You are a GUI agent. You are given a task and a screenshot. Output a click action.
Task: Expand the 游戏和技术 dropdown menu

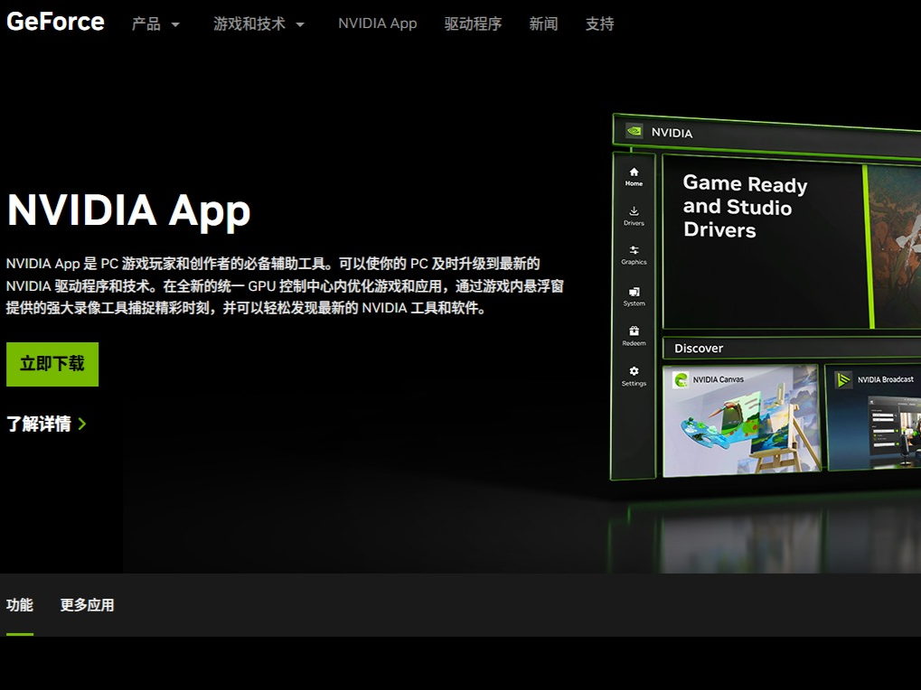(258, 24)
